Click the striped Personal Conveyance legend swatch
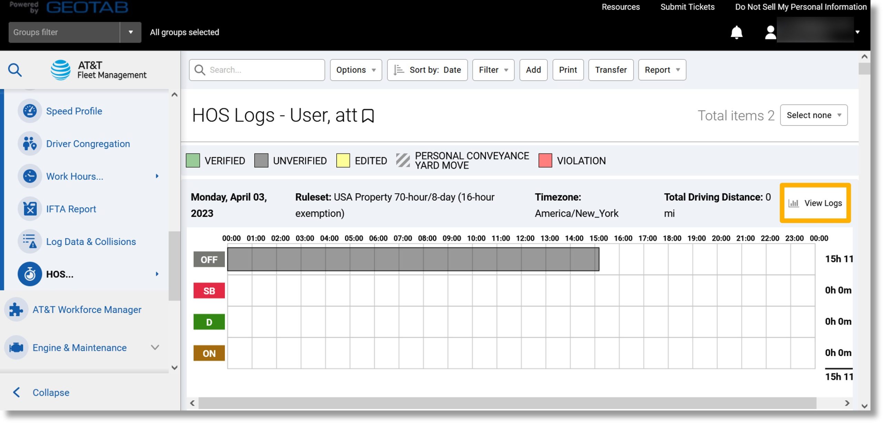883x423 pixels. [x=403, y=161]
